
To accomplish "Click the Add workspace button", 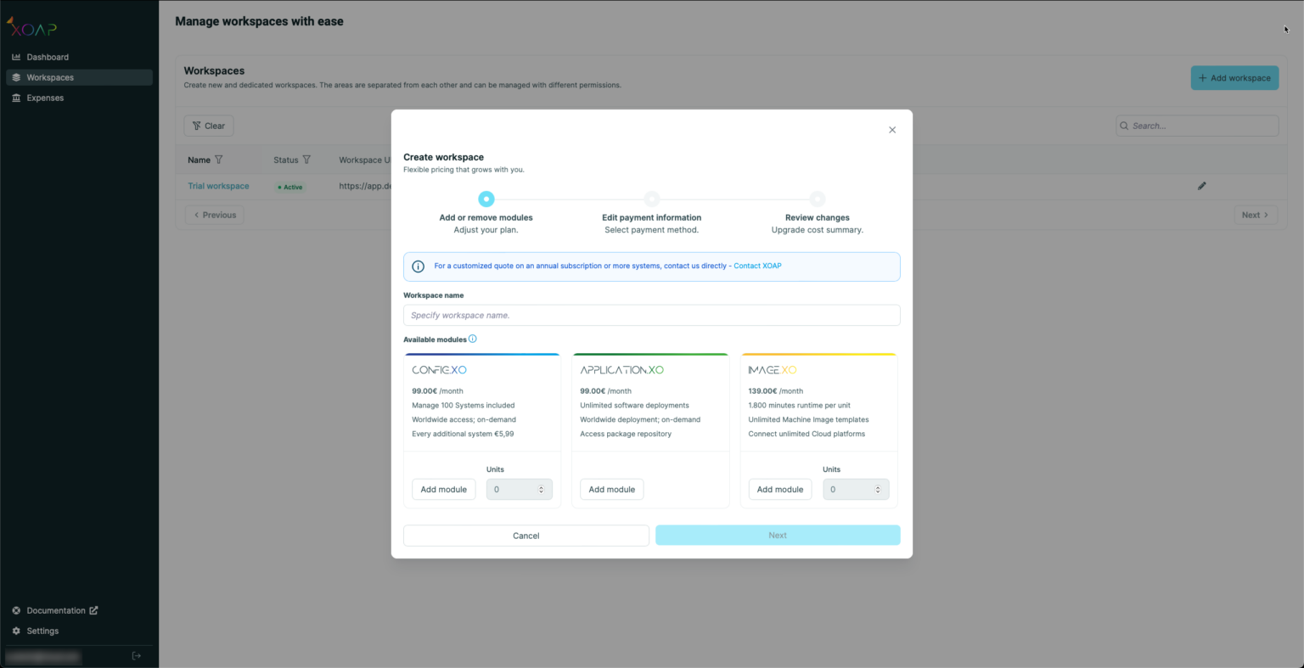I will (1234, 77).
